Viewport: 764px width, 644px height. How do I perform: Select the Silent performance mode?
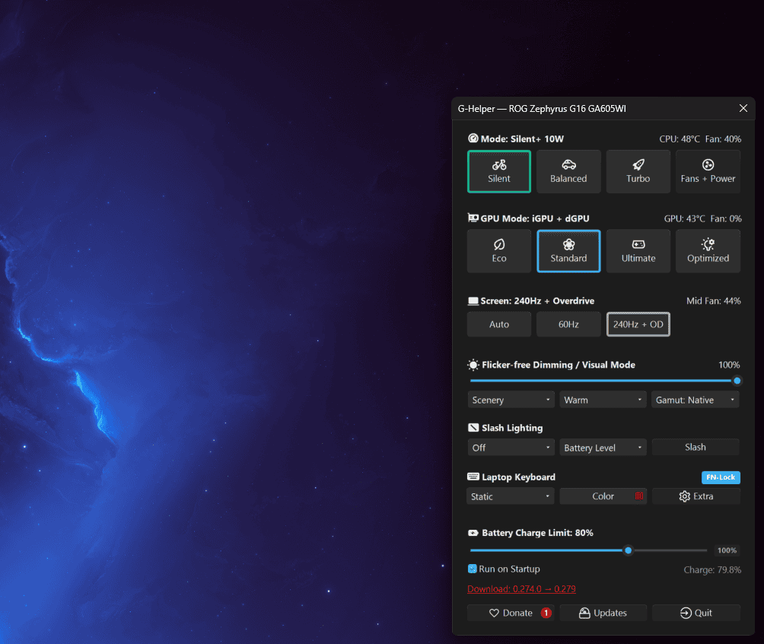[499, 171]
